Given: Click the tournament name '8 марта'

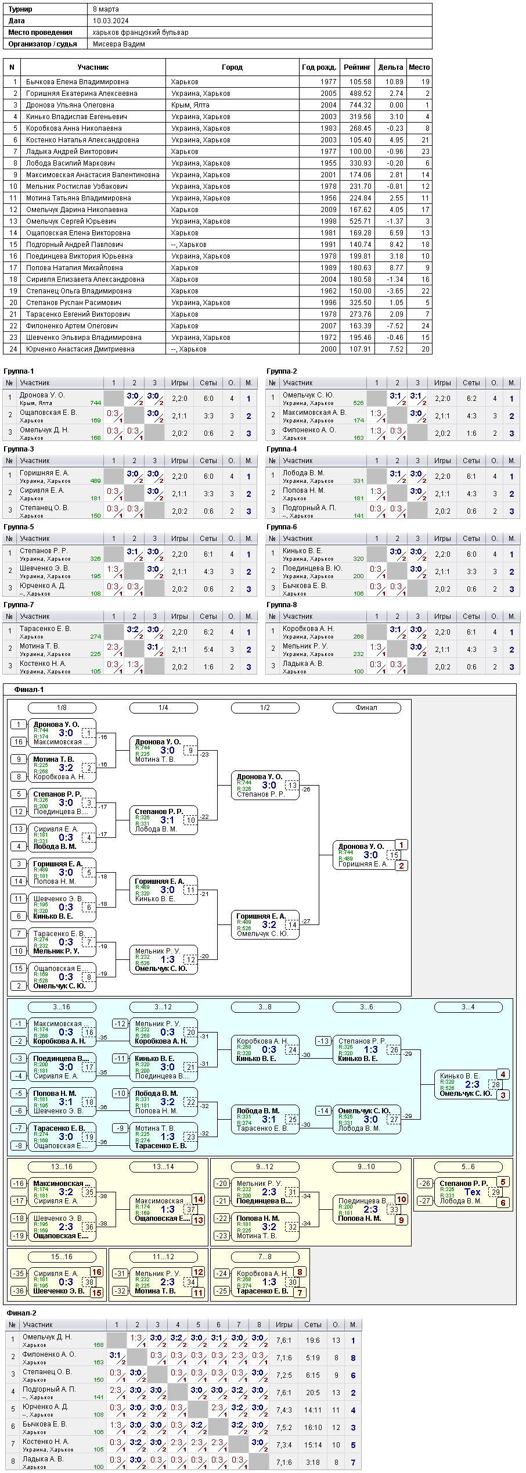Looking at the screenshot, I should [106, 9].
